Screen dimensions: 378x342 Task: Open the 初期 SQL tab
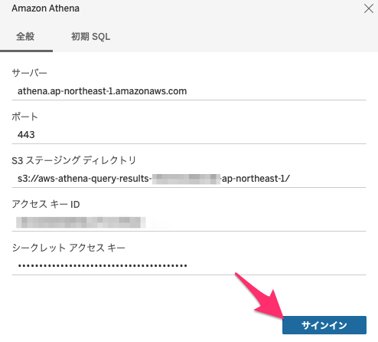[90, 37]
